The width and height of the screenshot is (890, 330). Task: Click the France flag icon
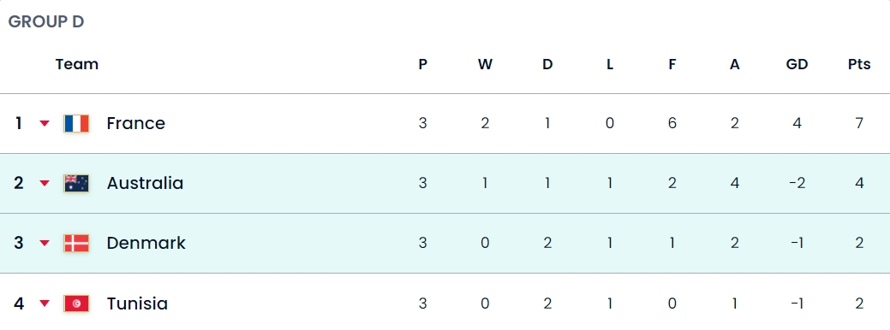tap(76, 123)
